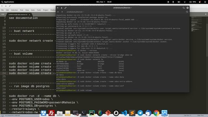The height and width of the screenshot is (117, 208).
Task: Open the Git client dock icon
Action: click(108, 113)
